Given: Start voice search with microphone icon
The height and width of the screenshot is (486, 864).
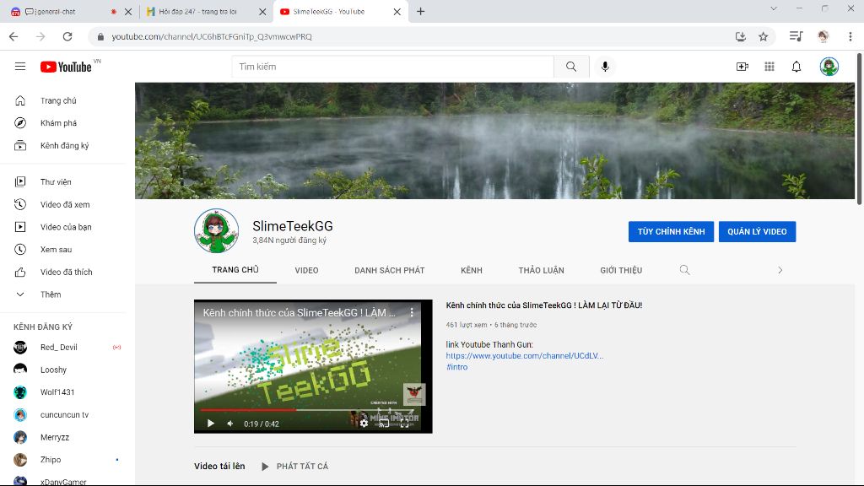Looking at the screenshot, I should 605,67.
